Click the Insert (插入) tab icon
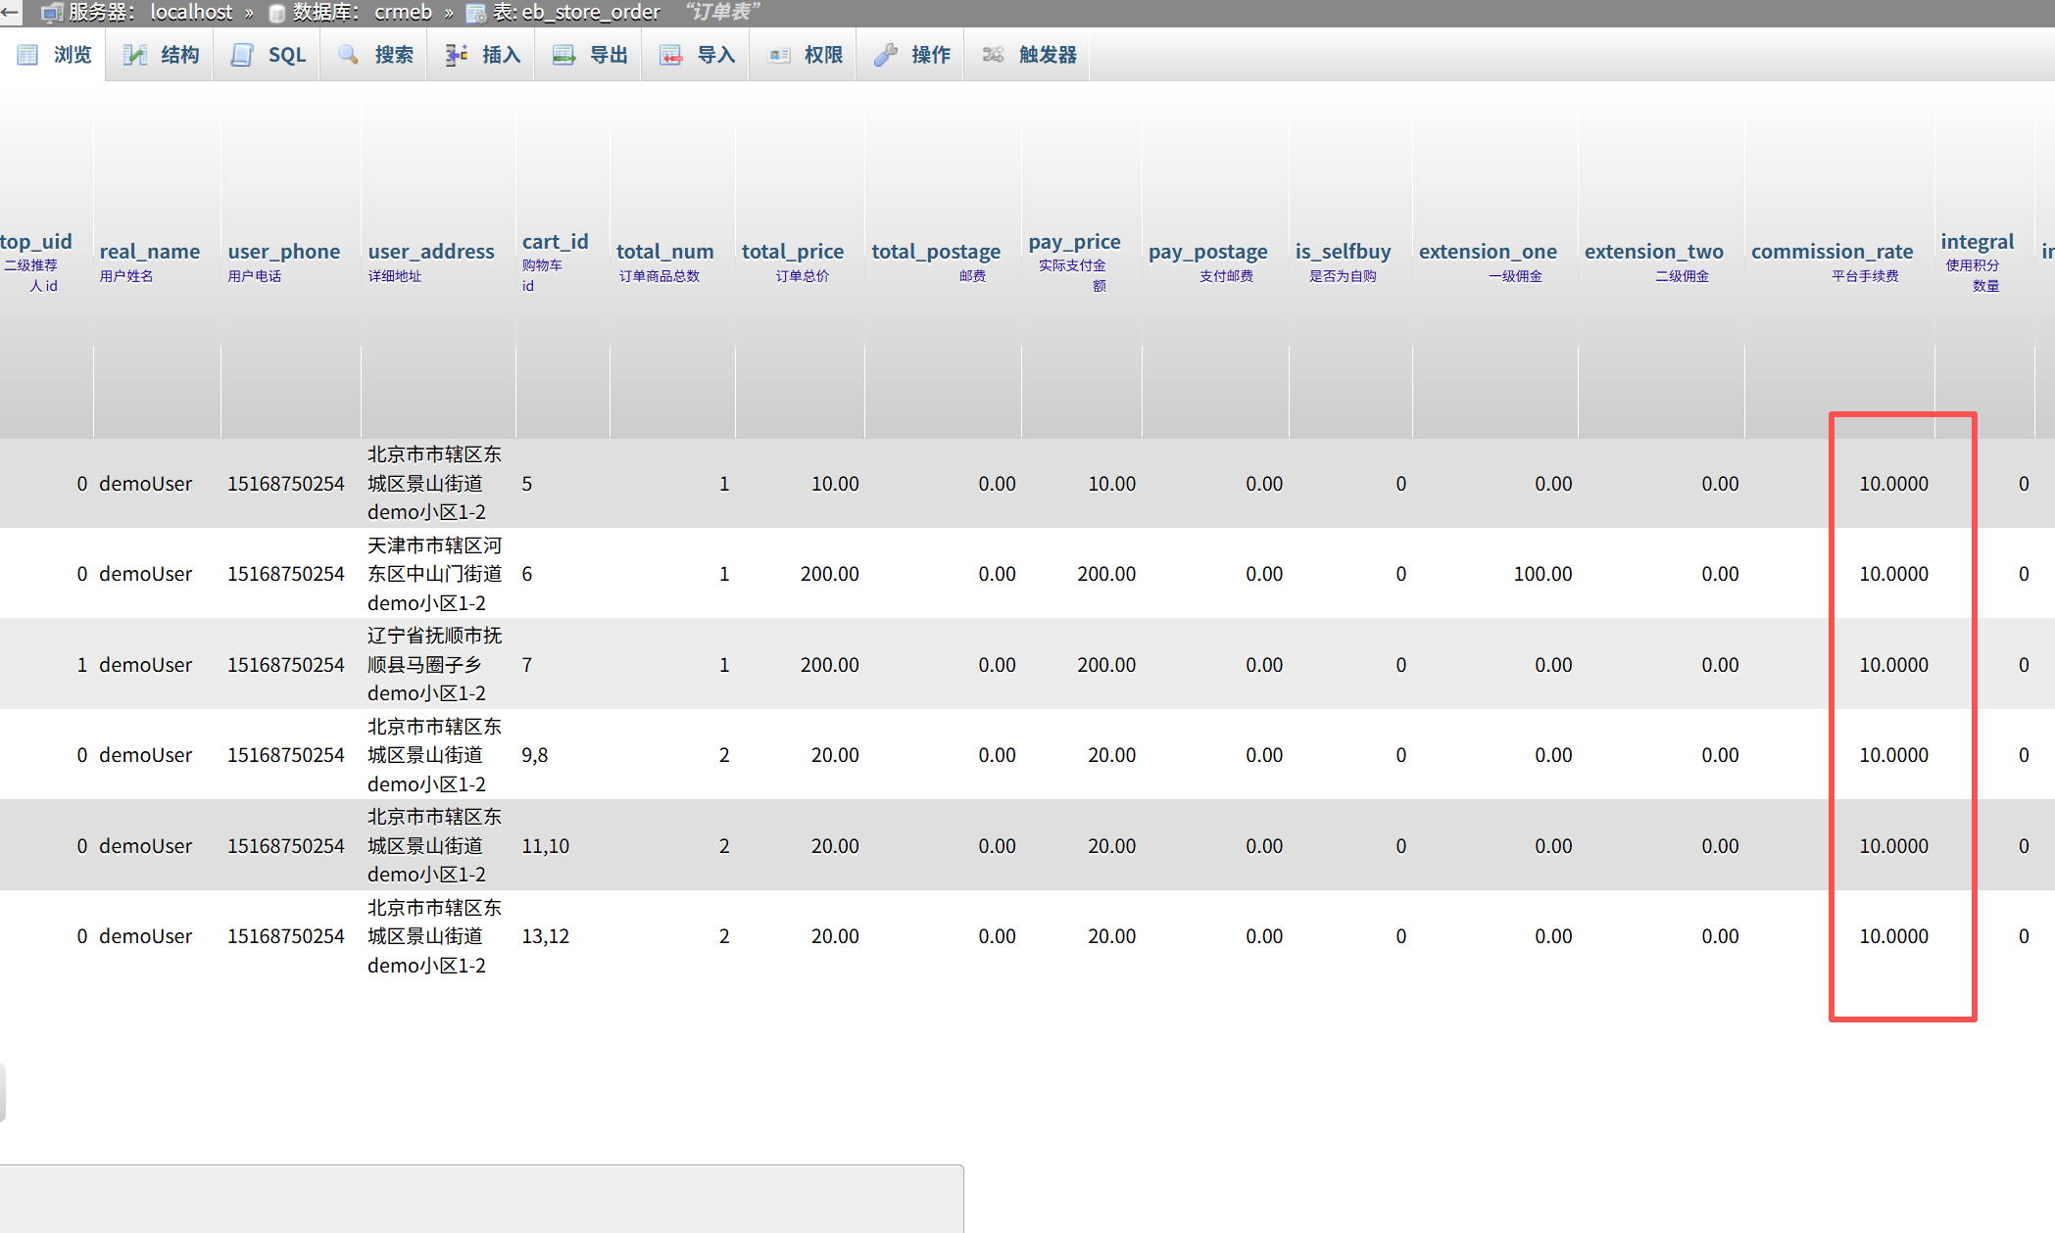 456,55
